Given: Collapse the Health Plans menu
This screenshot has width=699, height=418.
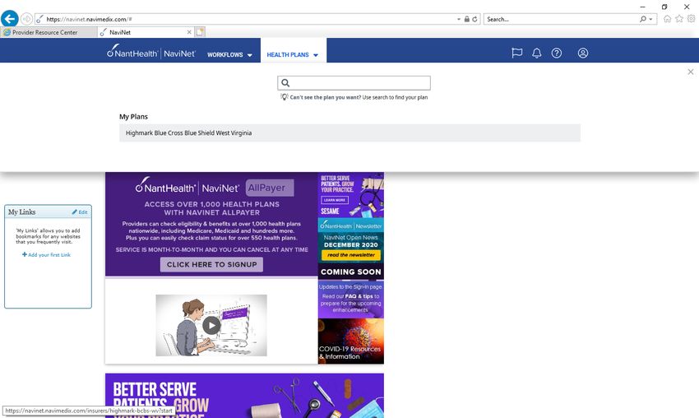Looking at the screenshot, I should pos(293,55).
